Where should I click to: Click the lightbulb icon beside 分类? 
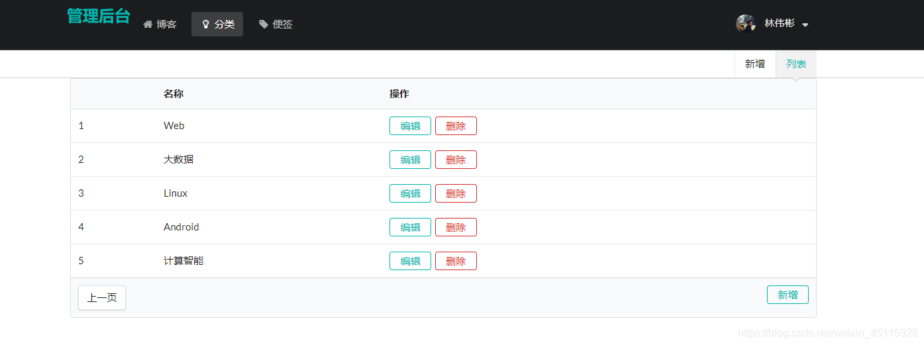(x=206, y=25)
